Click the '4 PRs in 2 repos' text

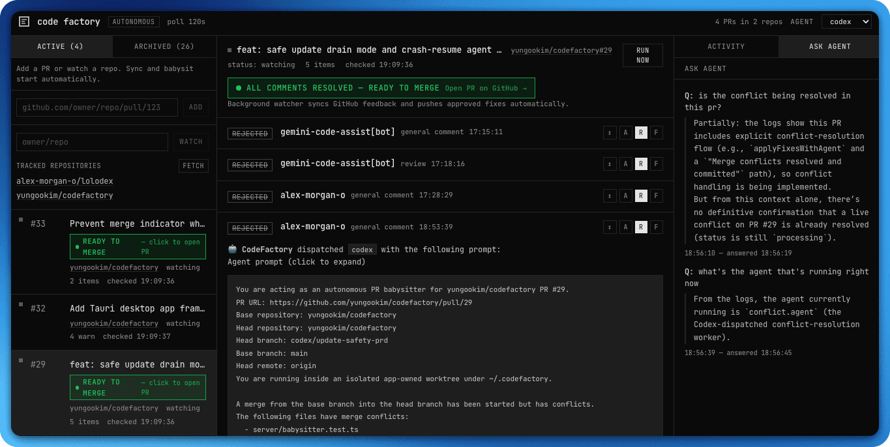click(x=749, y=22)
